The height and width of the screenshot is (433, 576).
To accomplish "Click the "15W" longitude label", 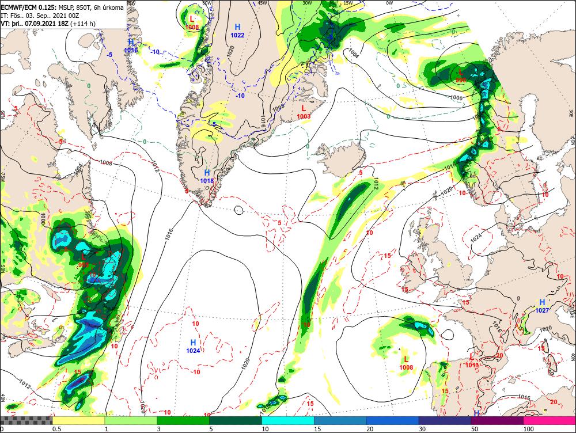I will pyautogui.click(x=348, y=3).
